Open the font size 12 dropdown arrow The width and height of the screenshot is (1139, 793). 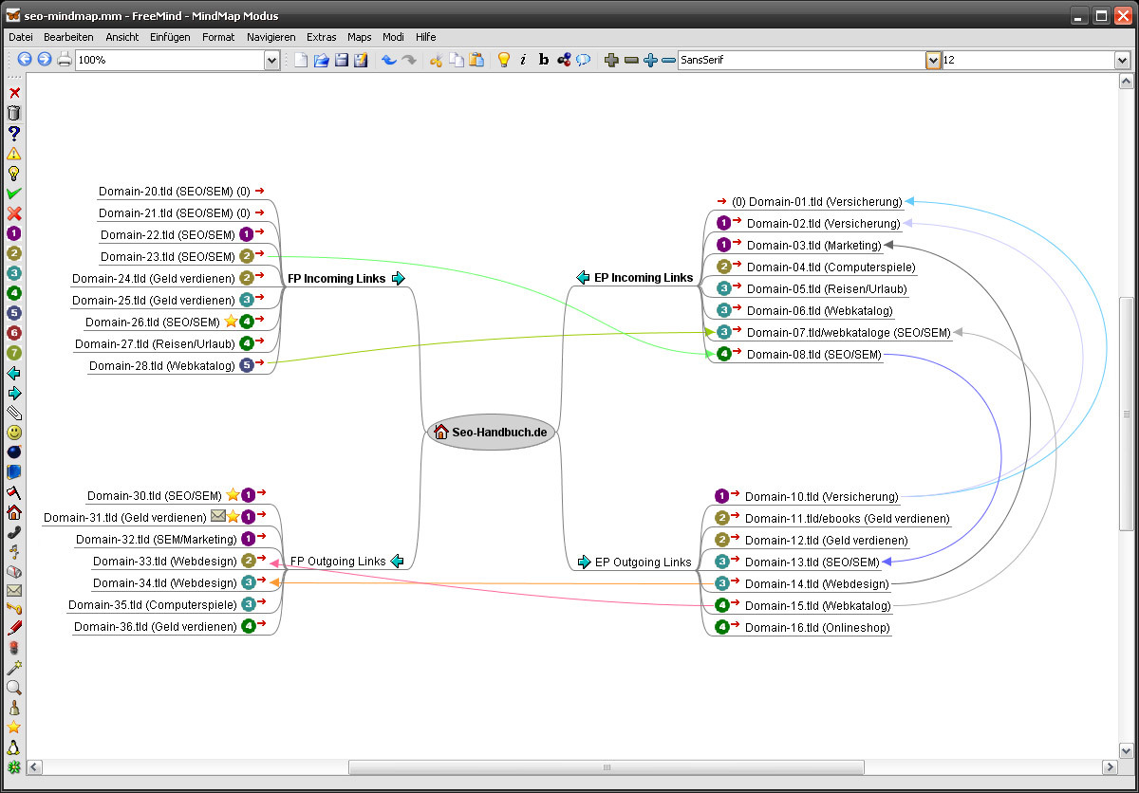pos(1122,60)
